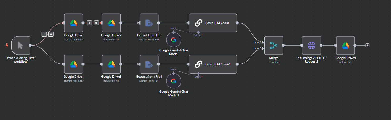Open the Google Drive3 download node

111,64
